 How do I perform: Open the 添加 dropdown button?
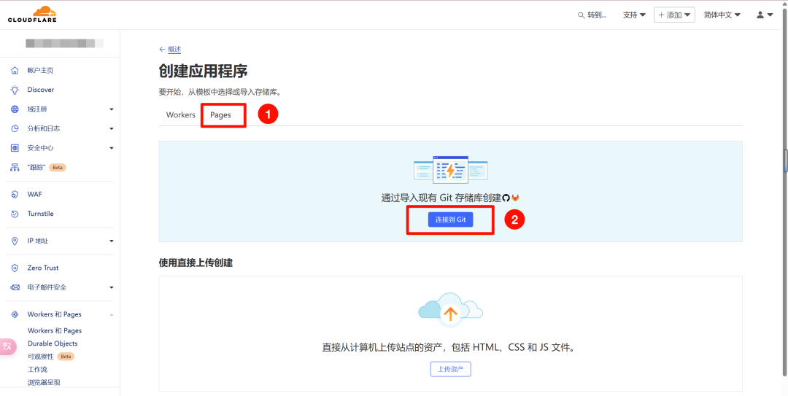click(x=674, y=15)
